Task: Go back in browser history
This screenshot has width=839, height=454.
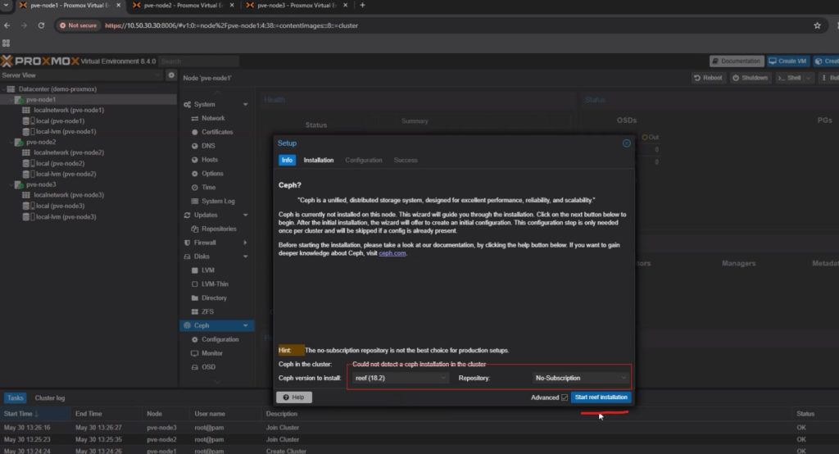Action: [7, 25]
